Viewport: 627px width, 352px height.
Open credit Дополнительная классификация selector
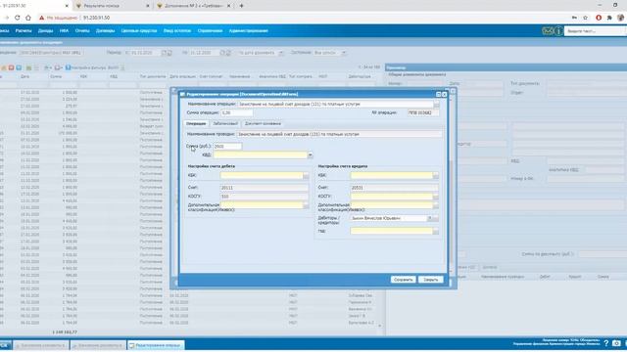tap(436, 205)
